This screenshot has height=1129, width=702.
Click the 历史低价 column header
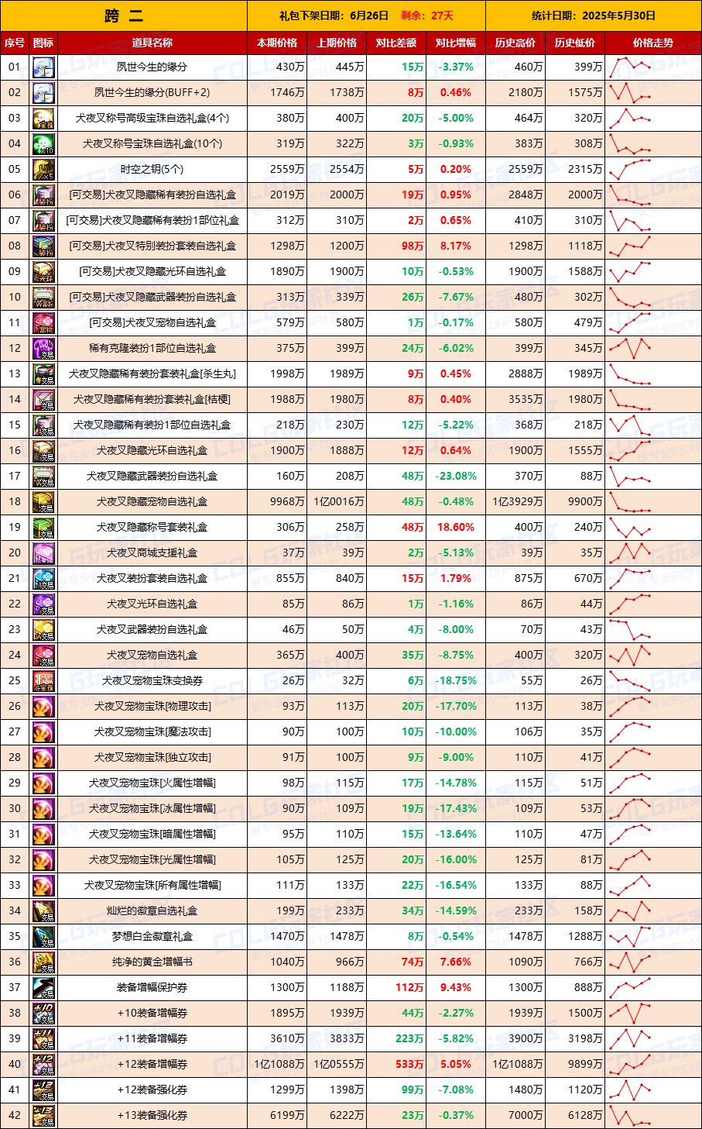click(575, 43)
